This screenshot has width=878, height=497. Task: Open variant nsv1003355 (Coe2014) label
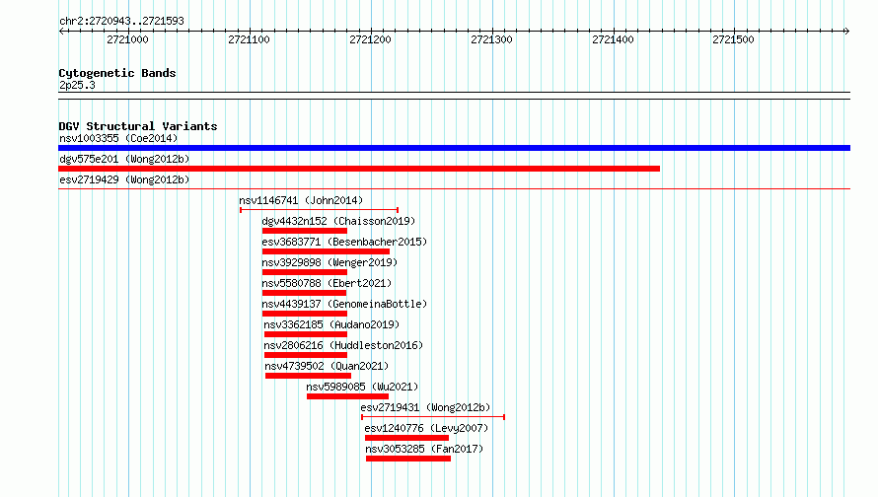[x=118, y=138]
